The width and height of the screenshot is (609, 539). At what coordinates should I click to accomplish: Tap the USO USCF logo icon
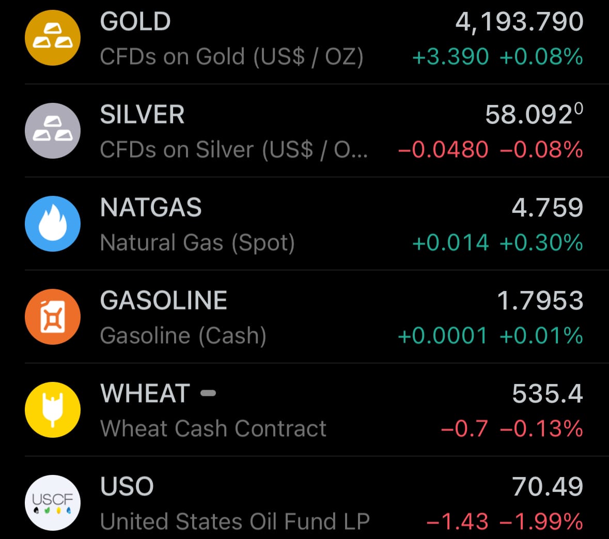click(53, 503)
